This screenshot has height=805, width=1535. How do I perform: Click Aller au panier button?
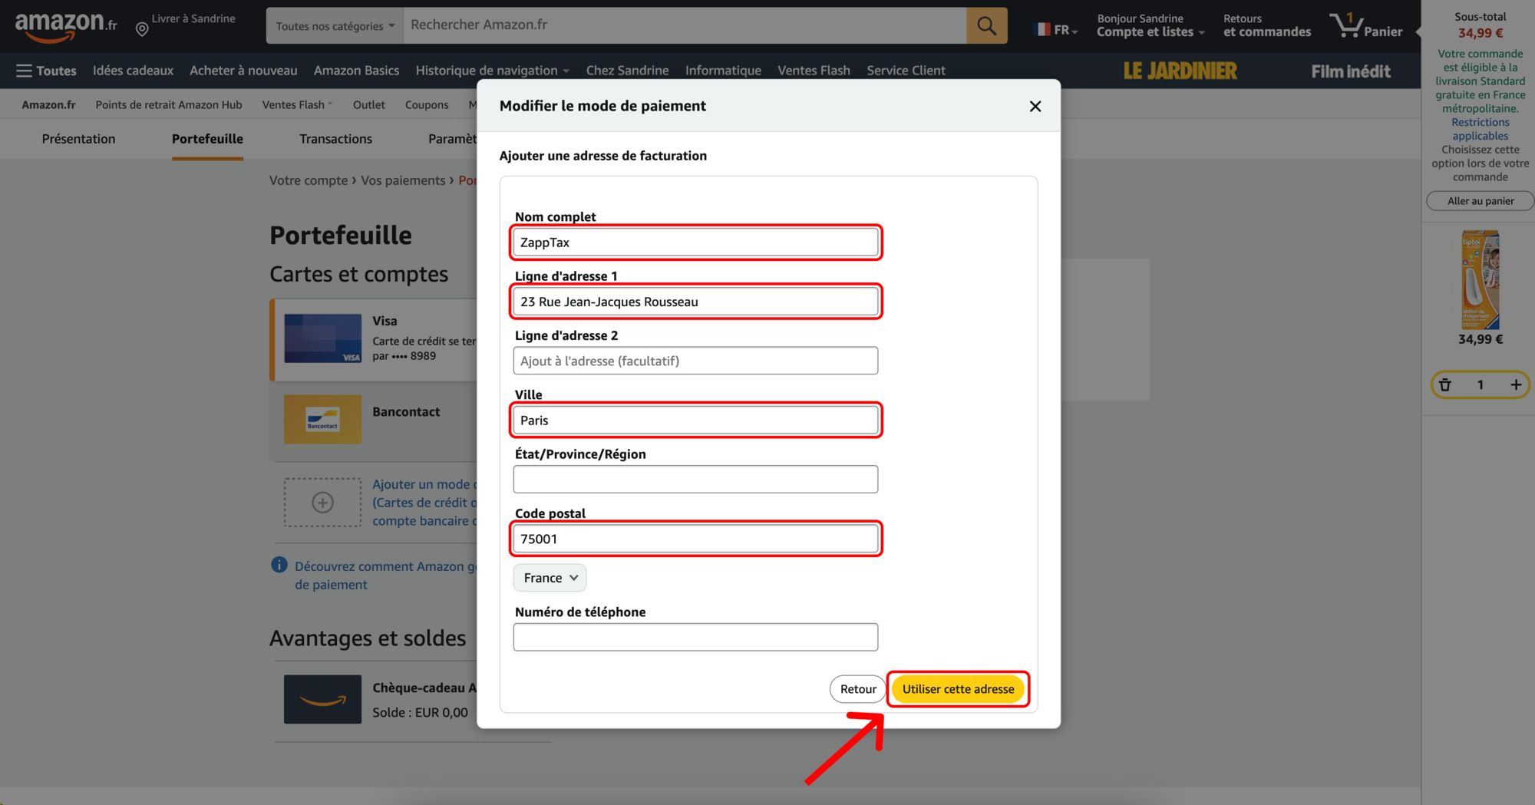point(1480,201)
